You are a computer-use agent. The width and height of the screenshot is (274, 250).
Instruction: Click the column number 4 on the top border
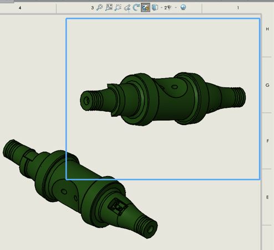click(20, 8)
